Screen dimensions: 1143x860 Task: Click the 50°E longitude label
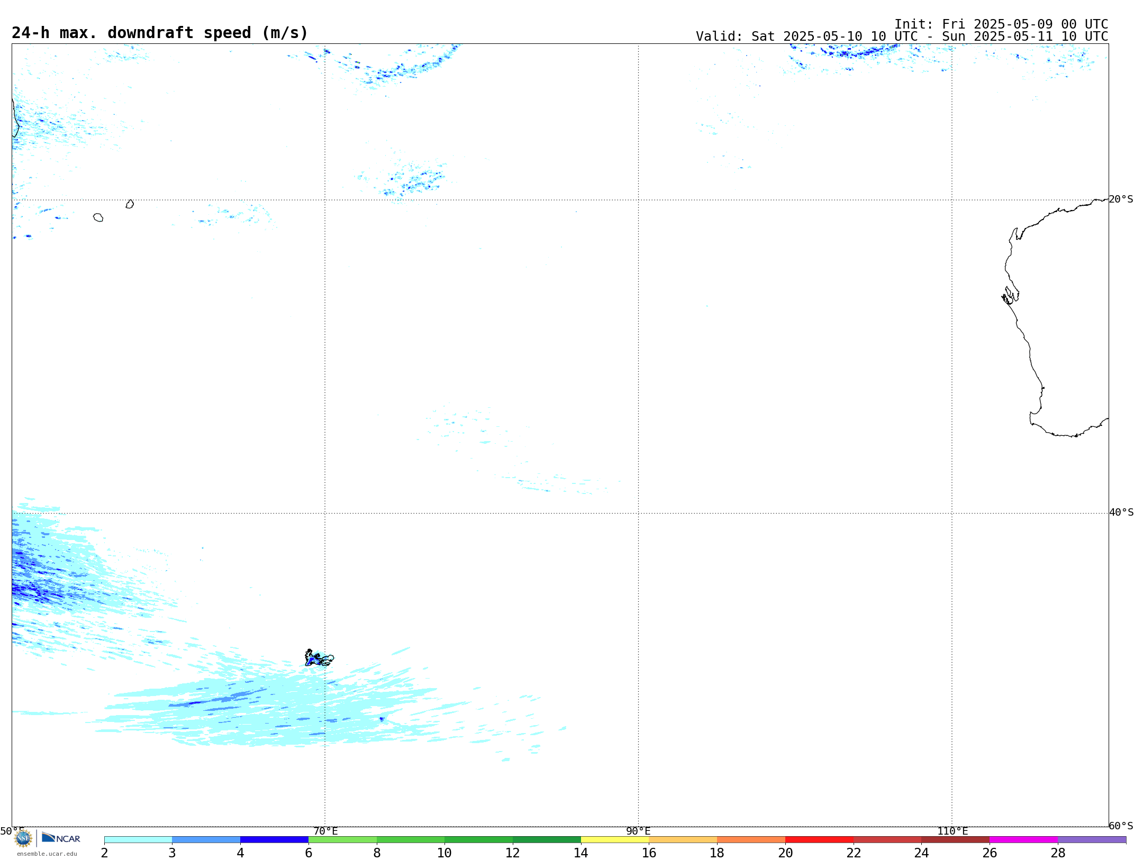[x=12, y=831]
